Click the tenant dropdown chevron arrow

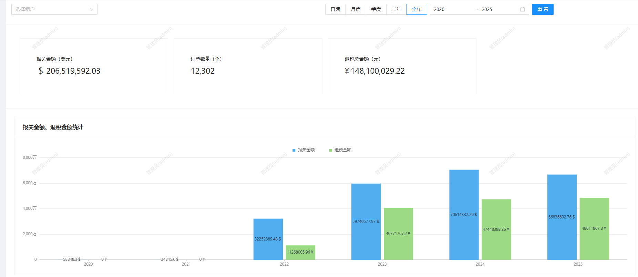[x=92, y=9]
